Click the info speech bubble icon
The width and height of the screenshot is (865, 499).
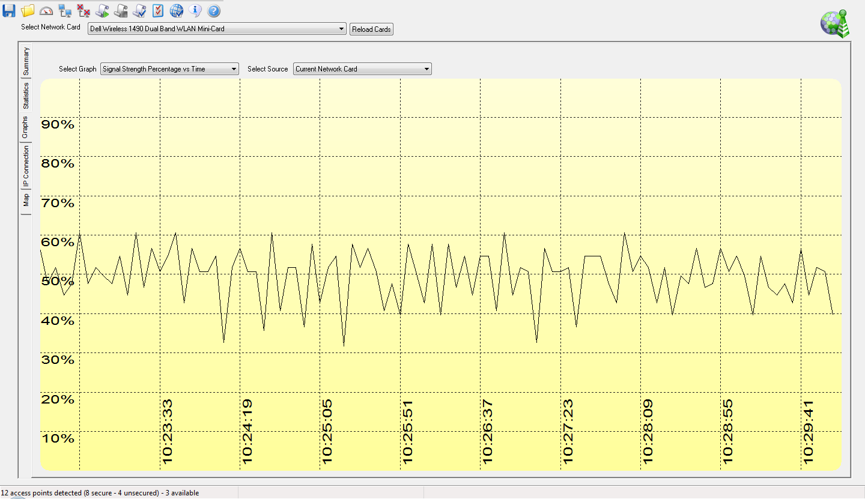pyautogui.click(x=195, y=10)
